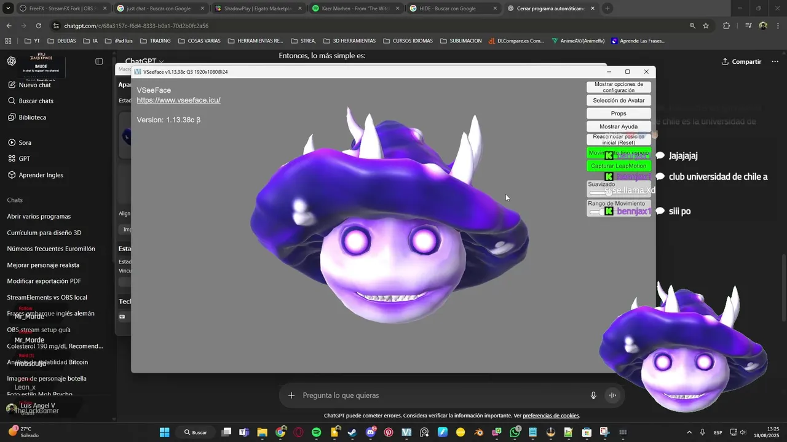Go back with the browser back arrow
Screen dimensions: 787x442
click(9, 26)
